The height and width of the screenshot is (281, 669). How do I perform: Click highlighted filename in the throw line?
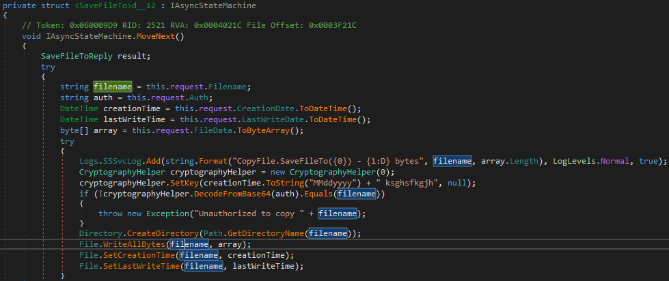point(338,213)
